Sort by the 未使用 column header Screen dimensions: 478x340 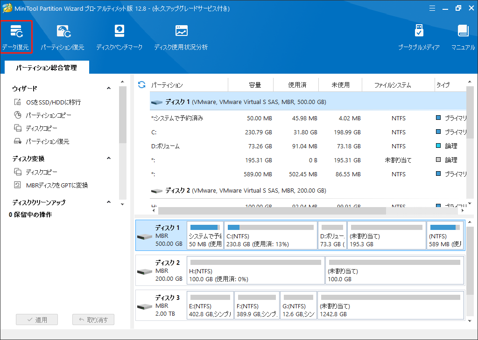(340, 85)
